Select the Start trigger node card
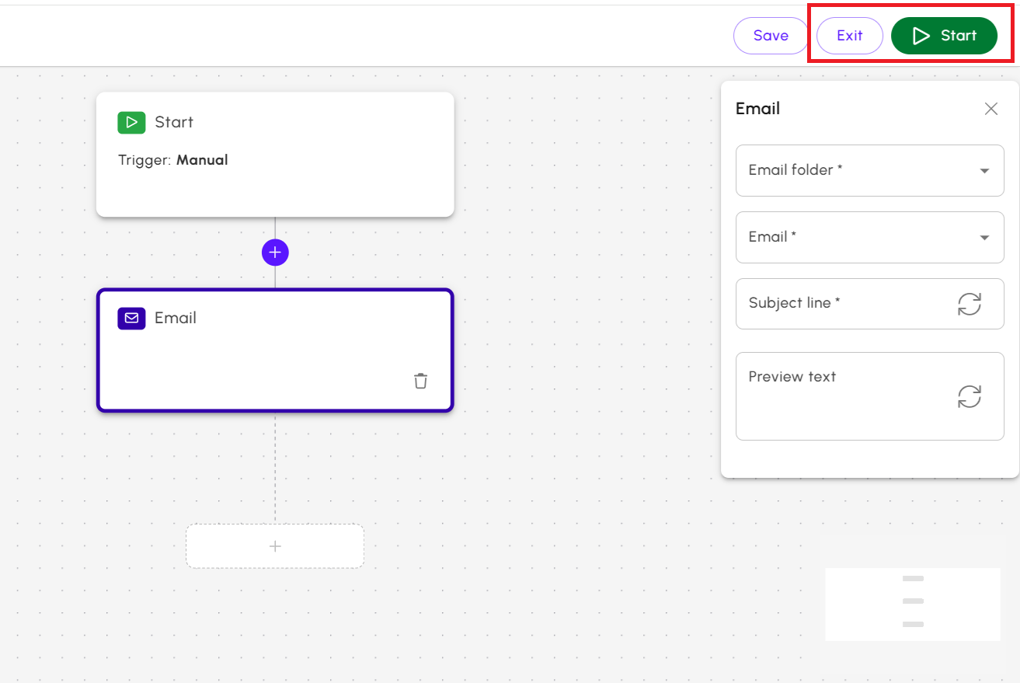 point(275,155)
